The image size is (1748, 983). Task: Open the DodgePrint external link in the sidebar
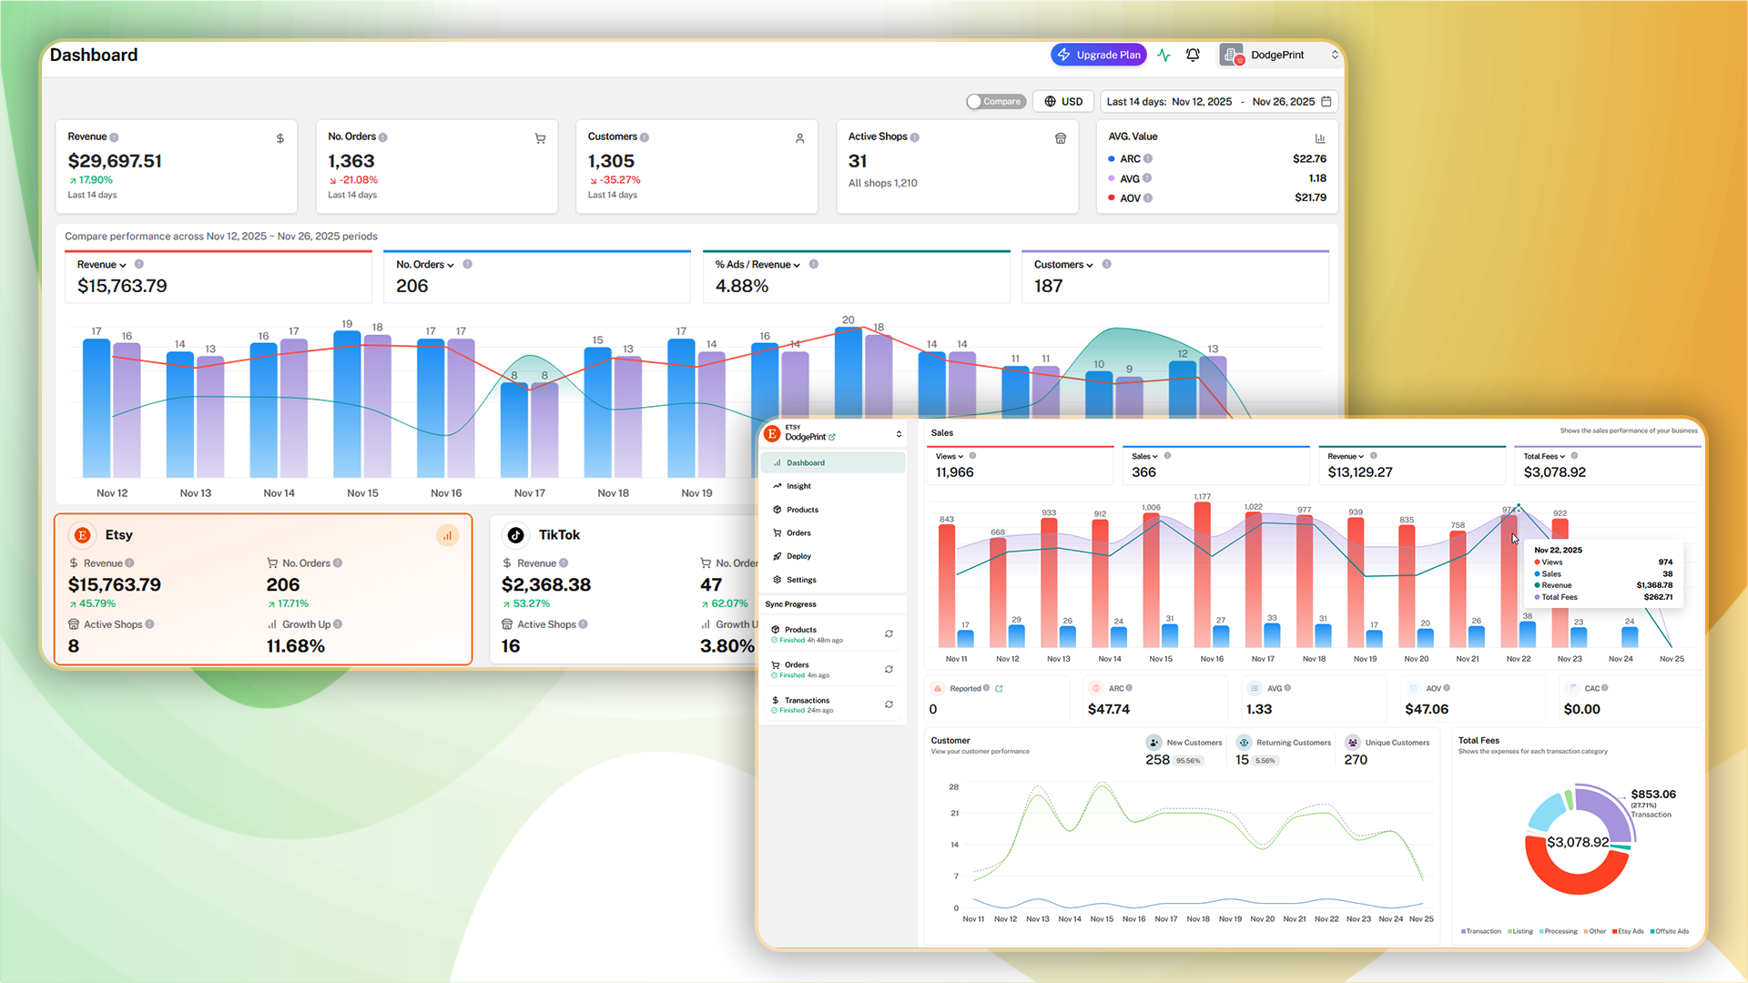point(831,437)
